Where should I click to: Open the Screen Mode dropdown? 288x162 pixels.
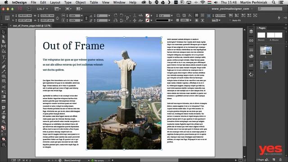(68, 9)
